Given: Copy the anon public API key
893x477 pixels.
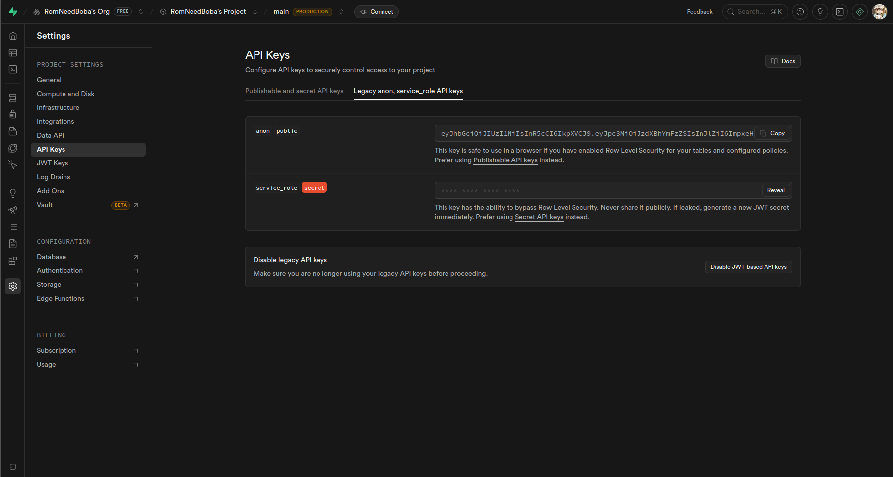Looking at the screenshot, I should click(772, 133).
